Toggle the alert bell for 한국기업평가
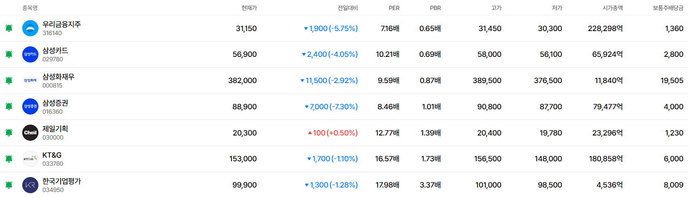This screenshot has height=198, width=694. coord(9,185)
